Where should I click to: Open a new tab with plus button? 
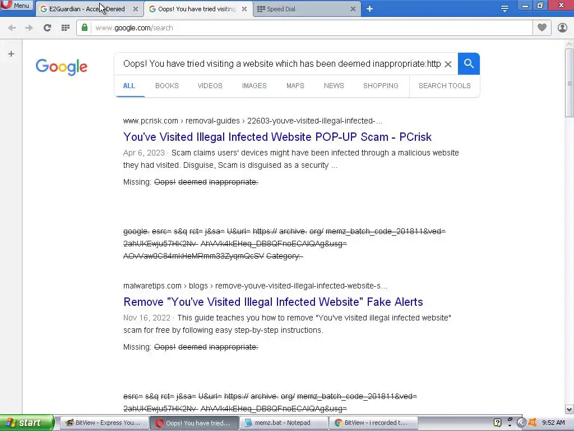point(369,9)
